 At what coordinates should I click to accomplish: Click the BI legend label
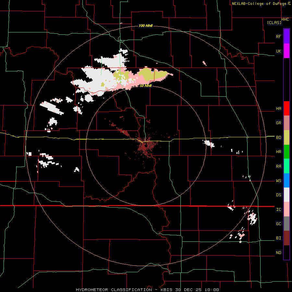(x=278, y=238)
